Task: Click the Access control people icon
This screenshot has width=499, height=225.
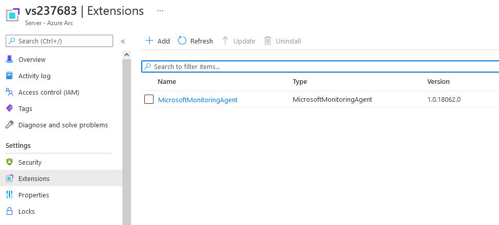Action: point(10,92)
